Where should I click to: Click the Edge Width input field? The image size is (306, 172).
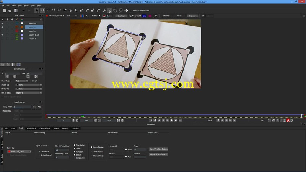[x=22, y=107]
